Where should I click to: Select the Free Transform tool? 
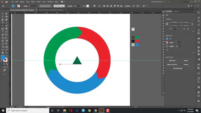[x=6, y=35]
